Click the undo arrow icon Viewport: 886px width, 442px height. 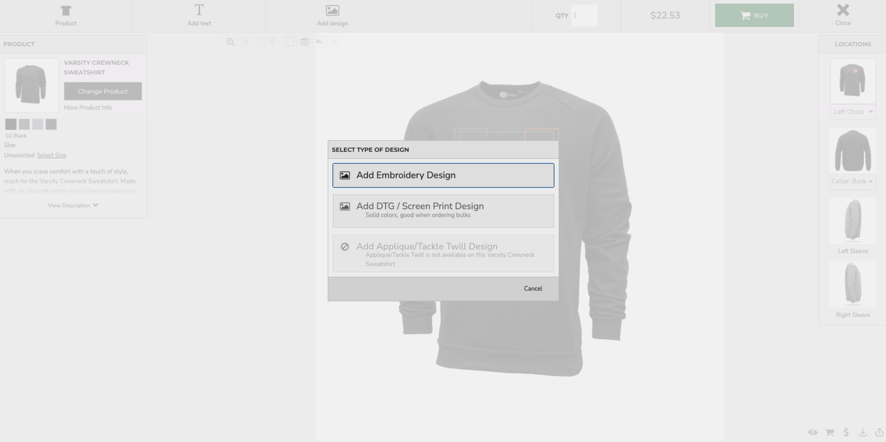[x=320, y=42]
